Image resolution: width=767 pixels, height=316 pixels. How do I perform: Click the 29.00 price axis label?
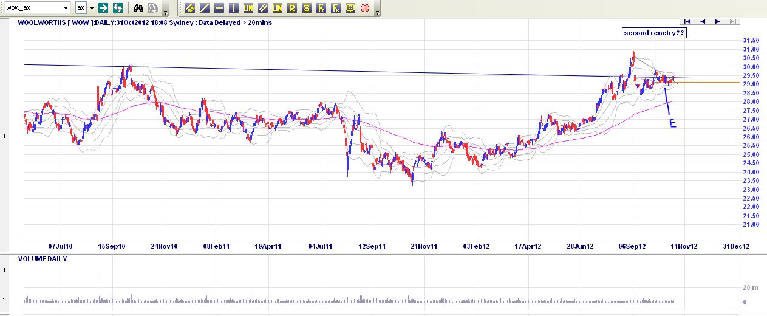pos(751,84)
